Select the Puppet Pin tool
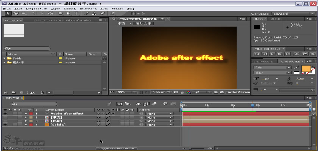Image resolution: width=318 pixels, height=151 pixels. coord(113,14)
